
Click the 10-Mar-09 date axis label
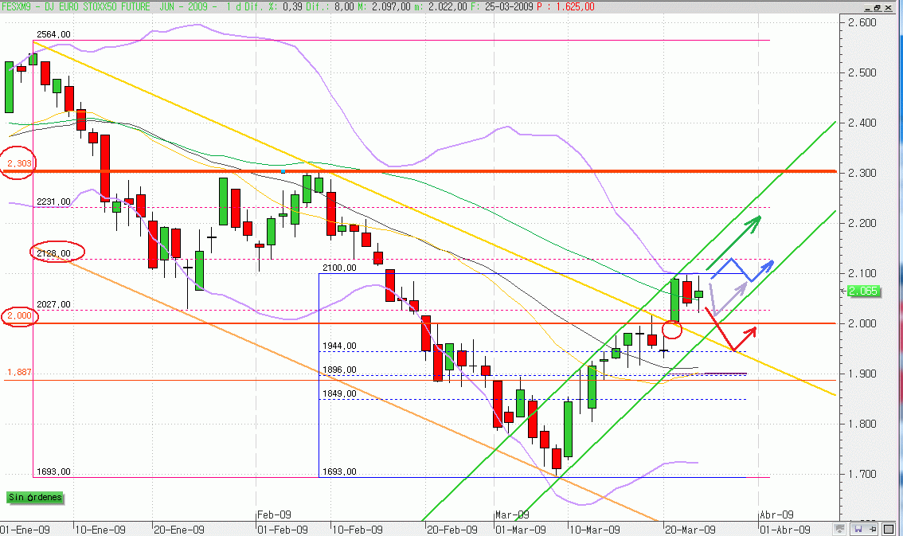(595, 530)
